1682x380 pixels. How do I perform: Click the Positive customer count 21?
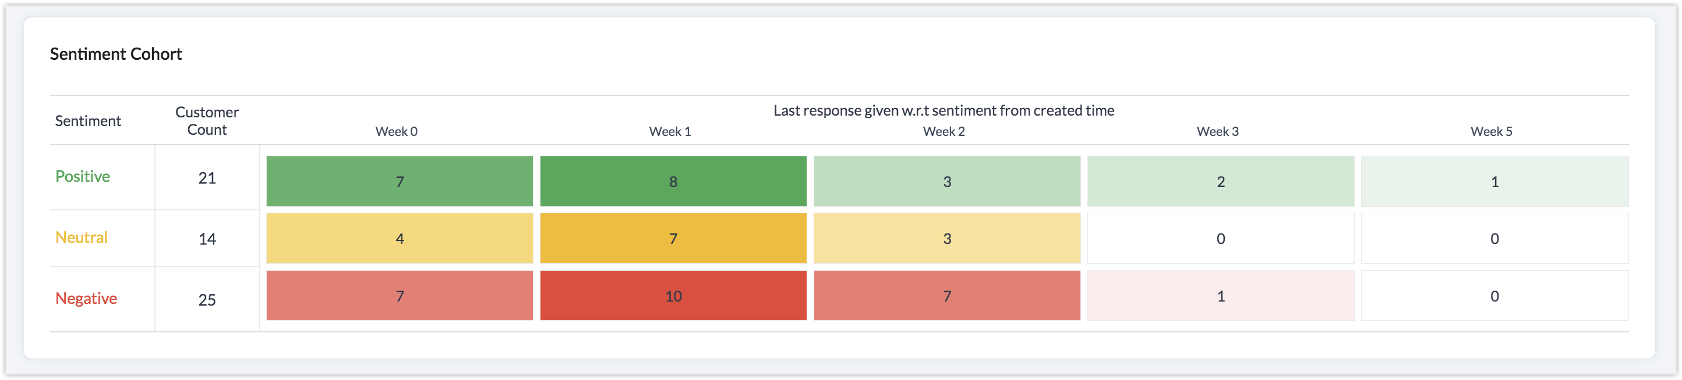tap(207, 178)
